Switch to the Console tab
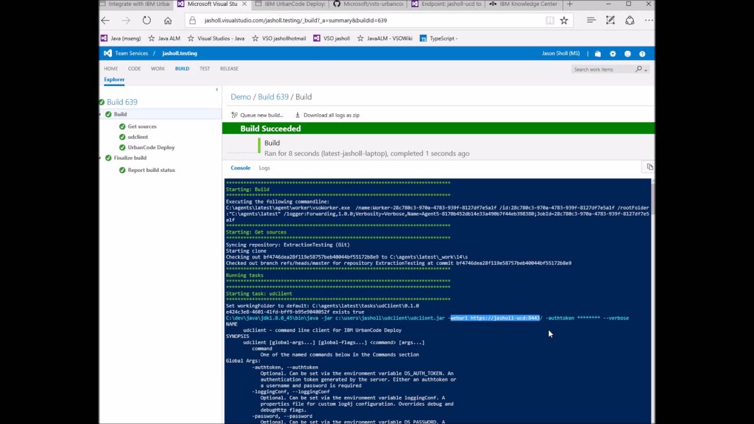 [240, 168]
